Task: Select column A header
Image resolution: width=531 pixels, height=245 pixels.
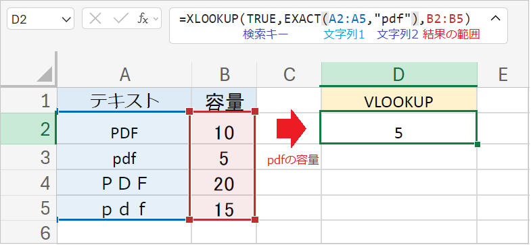Action: [124, 75]
